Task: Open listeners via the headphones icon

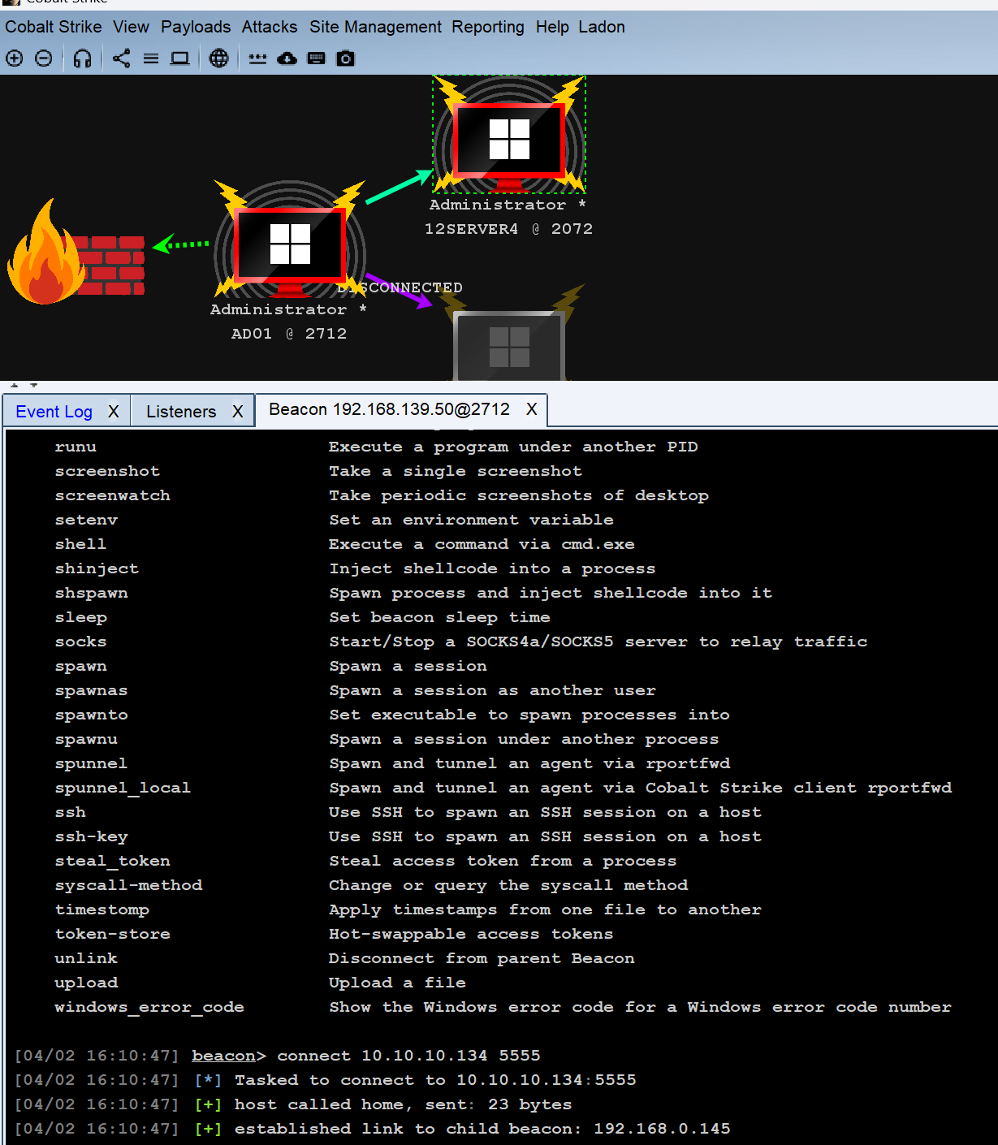Action: (x=82, y=58)
